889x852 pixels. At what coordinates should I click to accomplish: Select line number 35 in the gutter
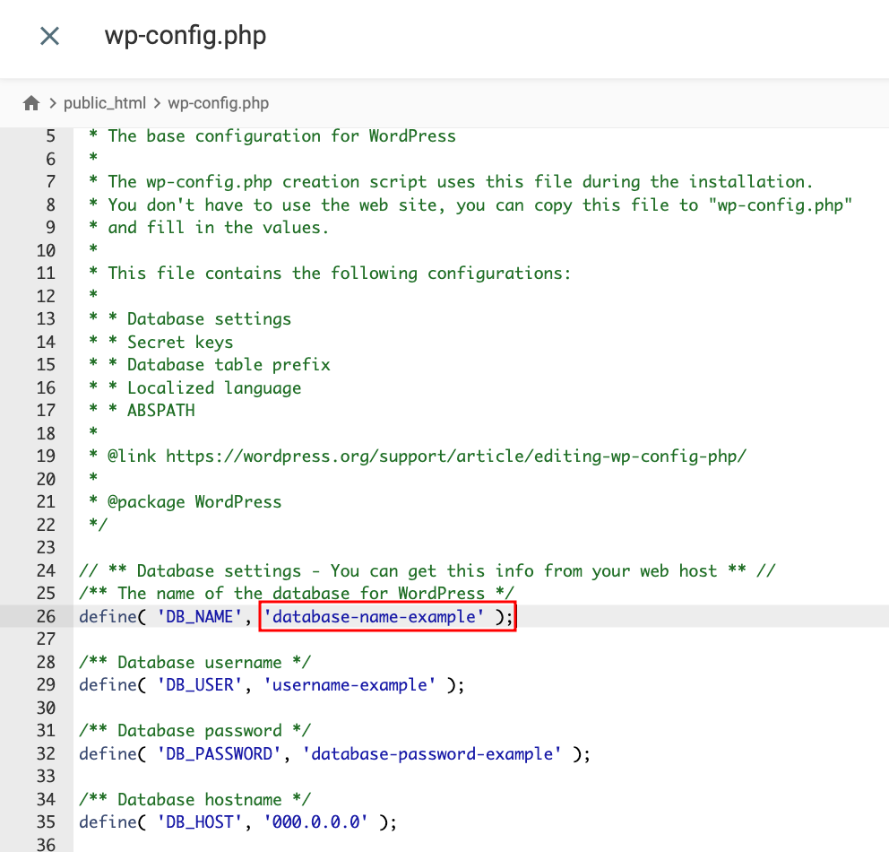tap(46, 822)
